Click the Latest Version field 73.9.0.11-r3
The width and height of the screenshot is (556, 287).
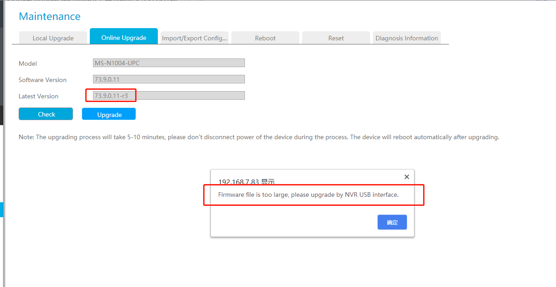tap(169, 96)
